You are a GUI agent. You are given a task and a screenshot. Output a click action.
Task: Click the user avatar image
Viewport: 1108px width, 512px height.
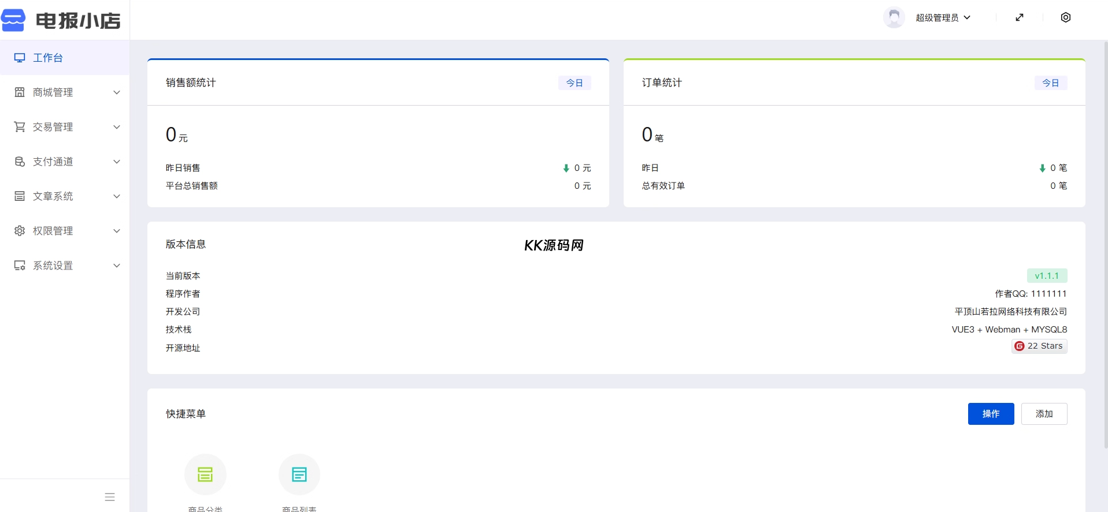point(894,17)
